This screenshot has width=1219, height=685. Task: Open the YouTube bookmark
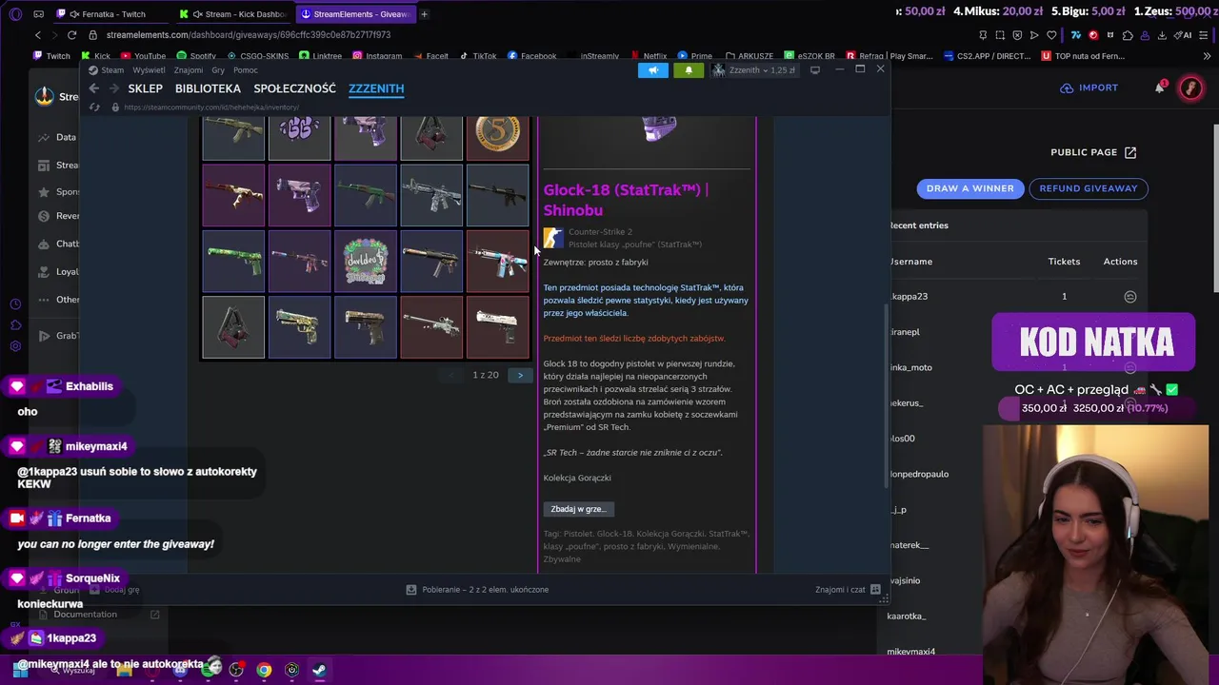point(143,56)
